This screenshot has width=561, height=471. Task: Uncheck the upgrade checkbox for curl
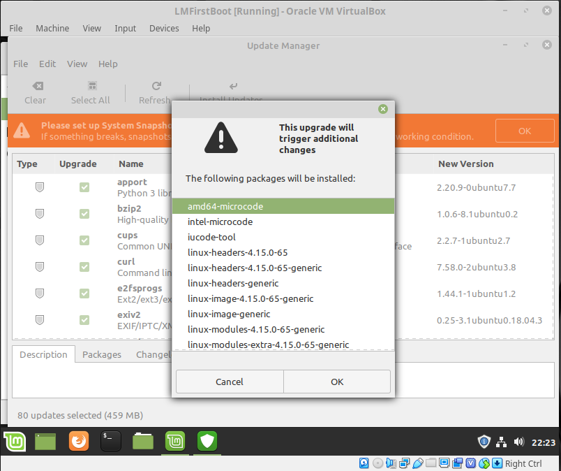84,267
